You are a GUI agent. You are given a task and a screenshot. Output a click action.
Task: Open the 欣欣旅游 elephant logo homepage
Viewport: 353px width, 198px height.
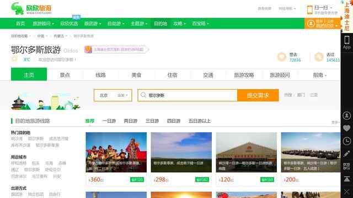click(31, 9)
